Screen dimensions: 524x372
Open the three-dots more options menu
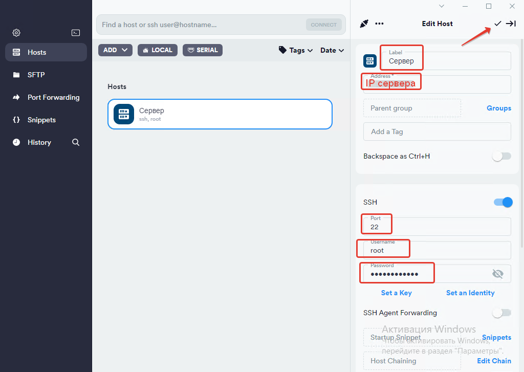coord(379,24)
